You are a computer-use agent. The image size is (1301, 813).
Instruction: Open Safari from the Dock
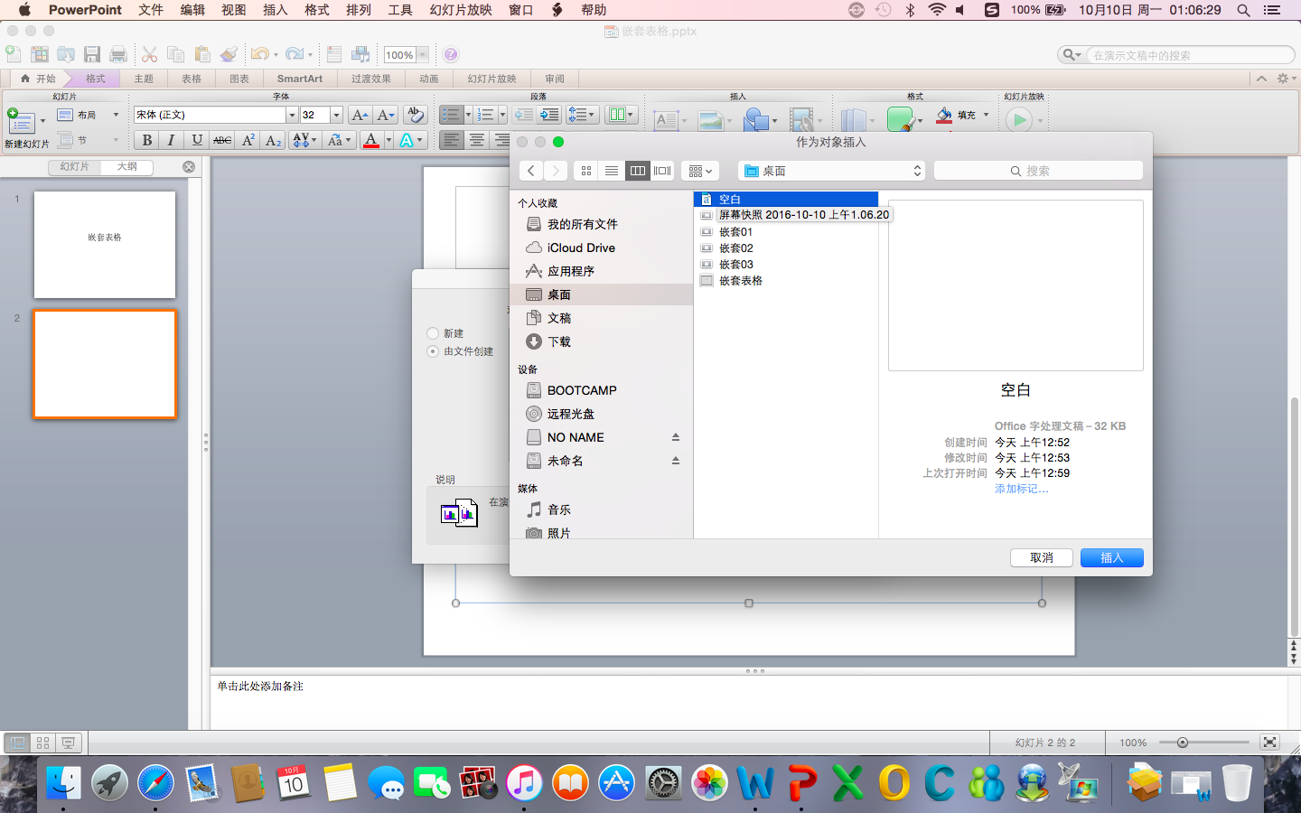tap(155, 782)
